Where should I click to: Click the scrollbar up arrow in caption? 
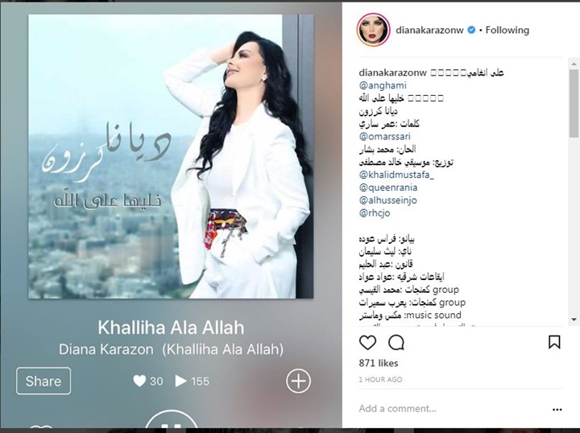(x=574, y=64)
